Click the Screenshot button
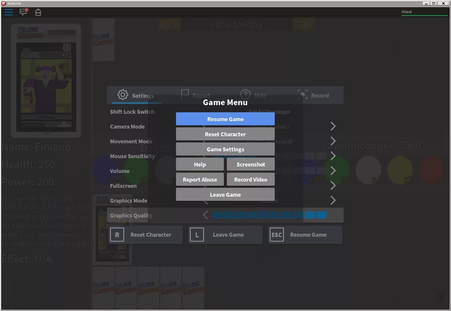The image size is (451, 311). coord(251,164)
